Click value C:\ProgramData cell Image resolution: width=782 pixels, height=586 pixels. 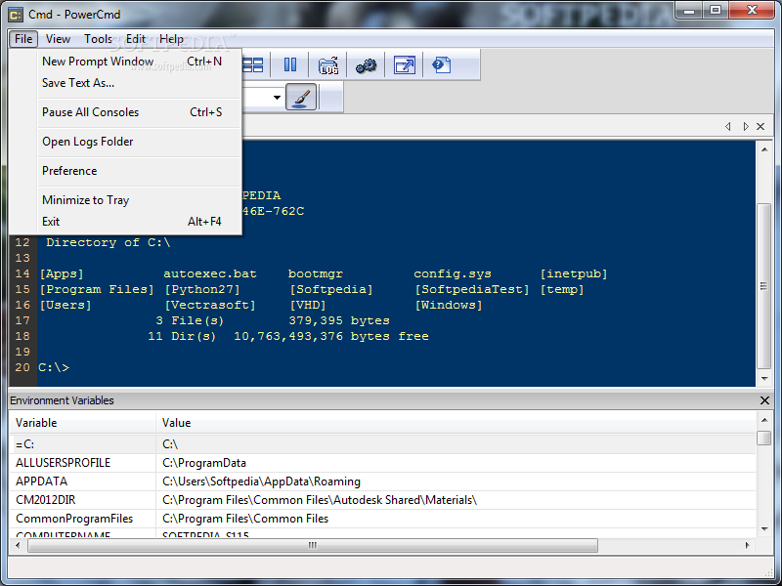click(204, 463)
